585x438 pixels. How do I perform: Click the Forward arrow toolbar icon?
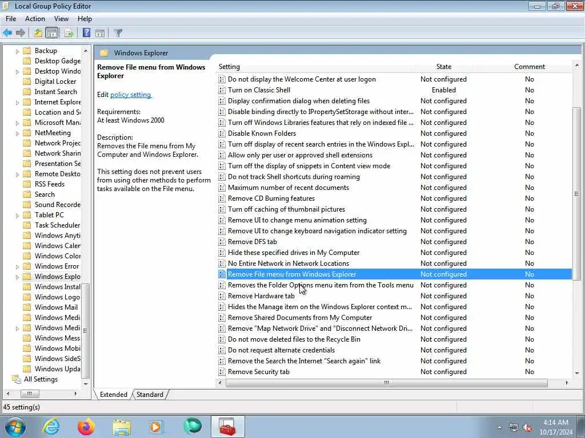click(x=21, y=33)
